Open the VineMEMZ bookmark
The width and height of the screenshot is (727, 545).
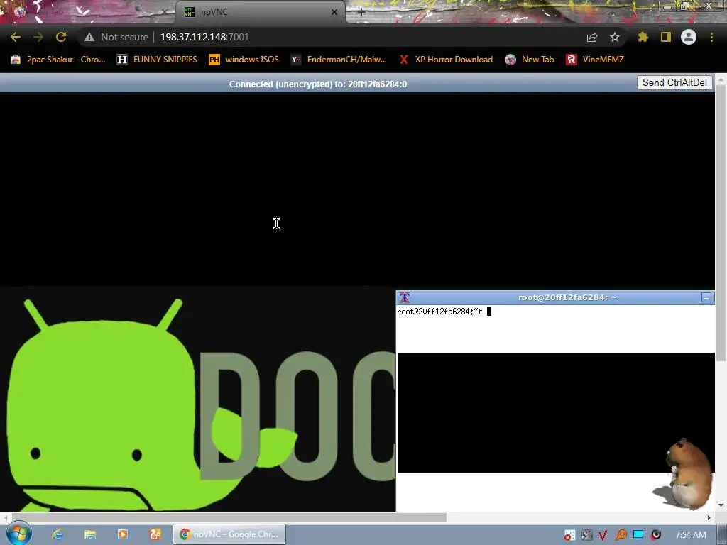pyautogui.click(x=596, y=60)
